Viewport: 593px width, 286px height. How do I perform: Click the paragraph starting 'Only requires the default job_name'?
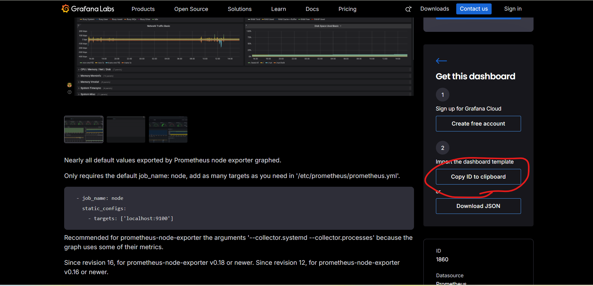click(232, 176)
